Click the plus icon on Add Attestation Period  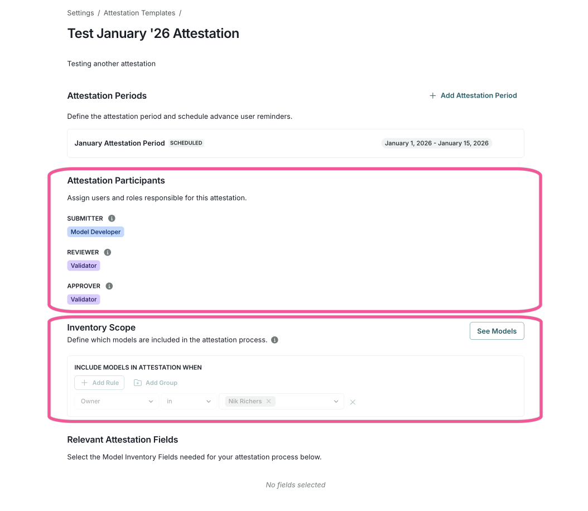tap(432, 95)
